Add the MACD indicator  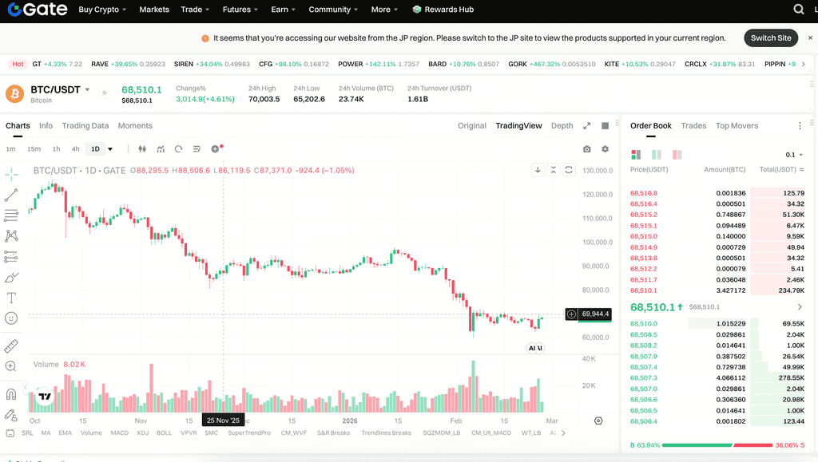click(120, 432)
